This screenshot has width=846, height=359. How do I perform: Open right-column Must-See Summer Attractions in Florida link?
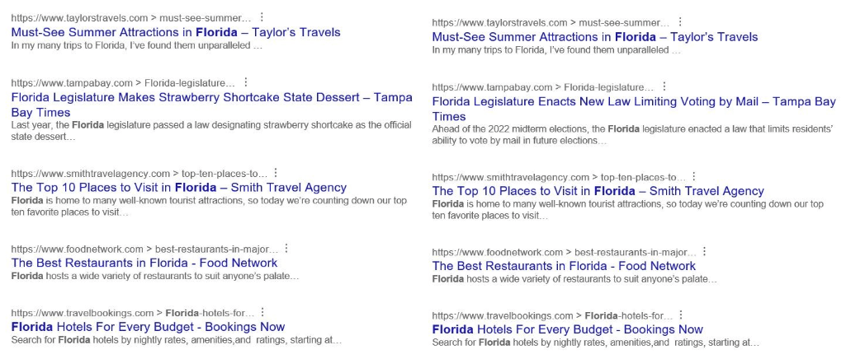coord(594,37)
